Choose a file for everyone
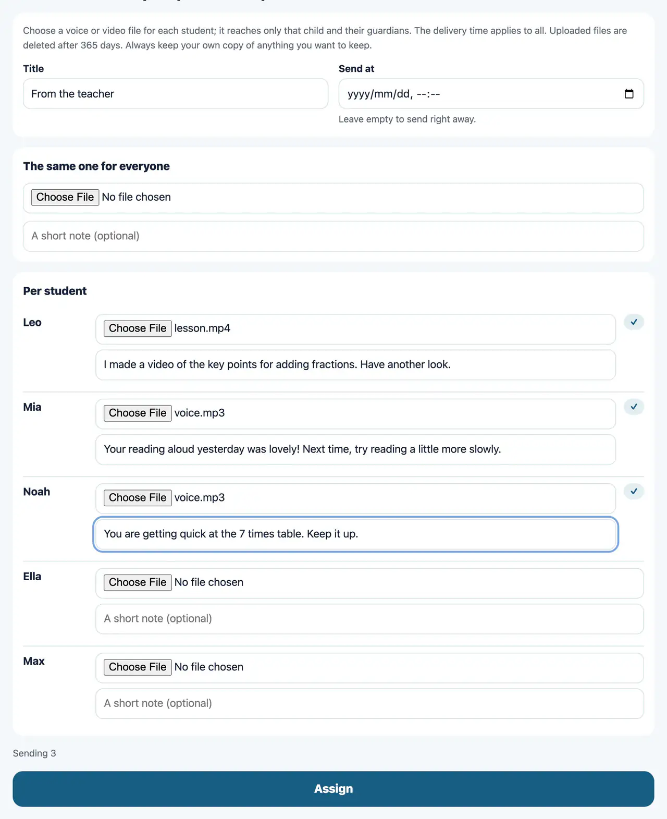The width and height of the screenshot is (667, 819). 65,197
